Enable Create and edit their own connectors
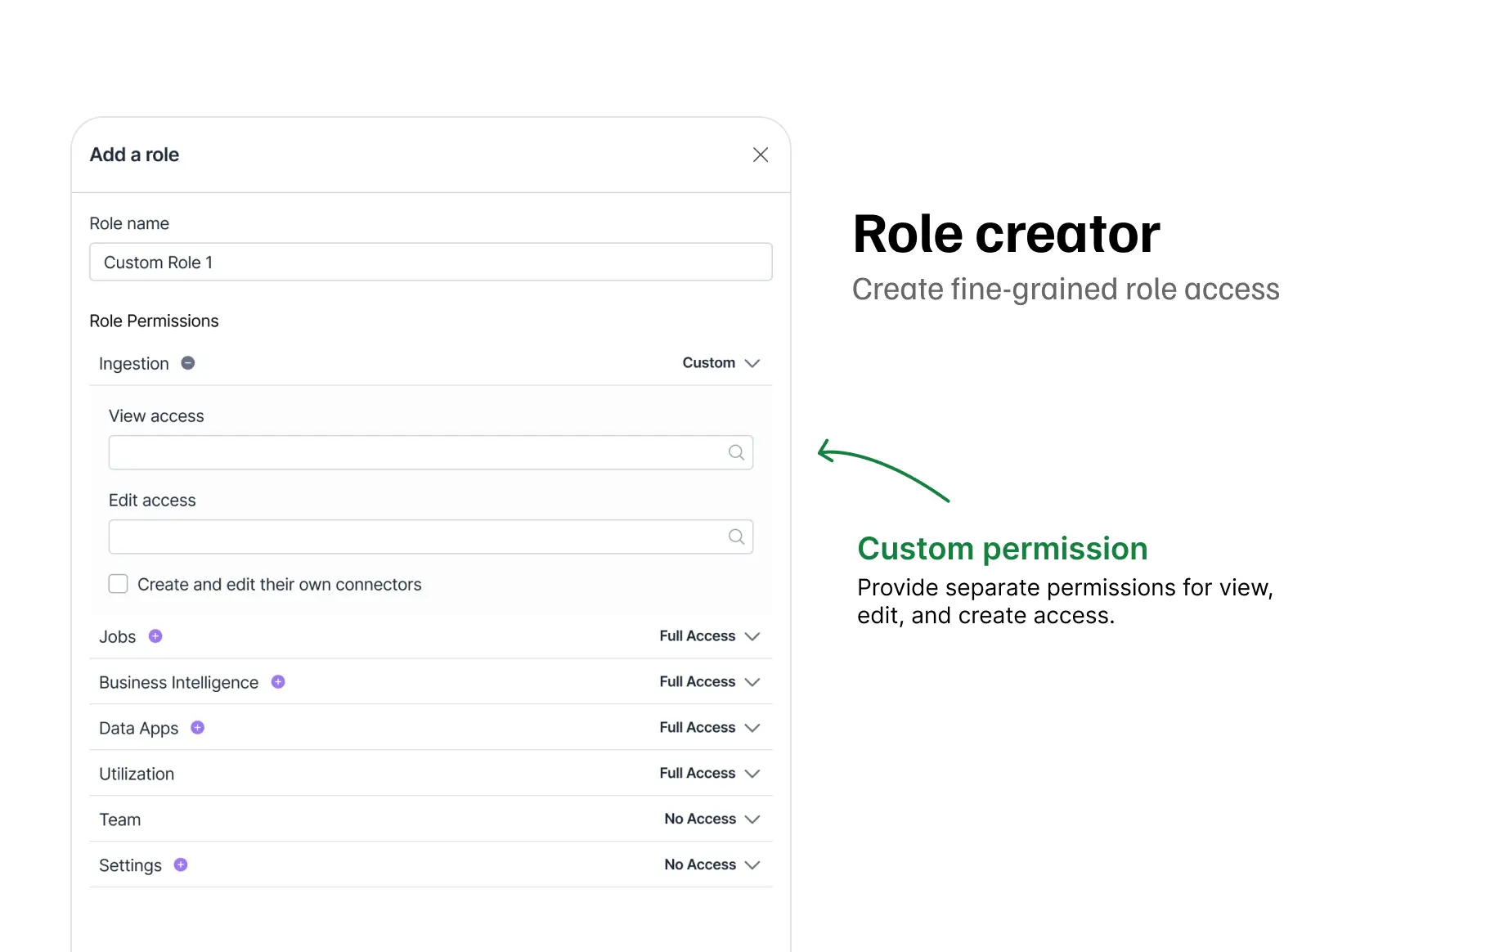 coord(119,584)
